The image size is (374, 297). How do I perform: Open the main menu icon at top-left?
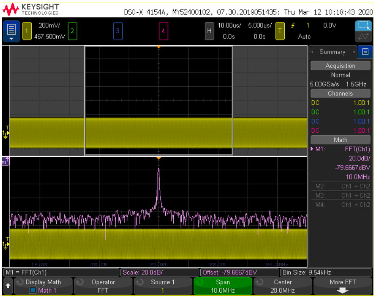(x=11, y=31)
